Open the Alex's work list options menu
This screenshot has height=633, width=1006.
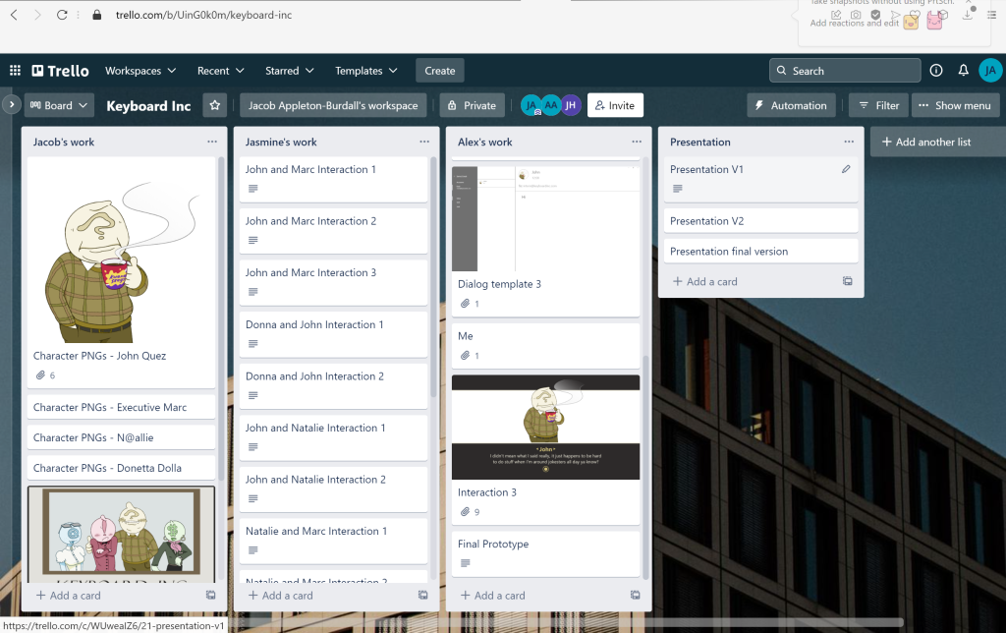[637, 142]
